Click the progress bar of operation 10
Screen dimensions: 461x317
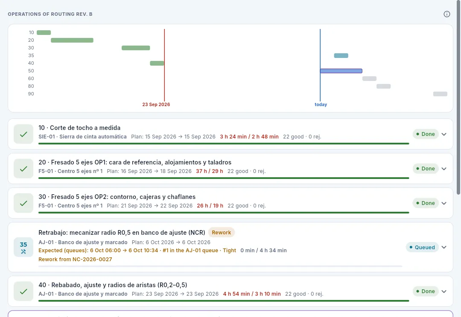click(224, 144)
